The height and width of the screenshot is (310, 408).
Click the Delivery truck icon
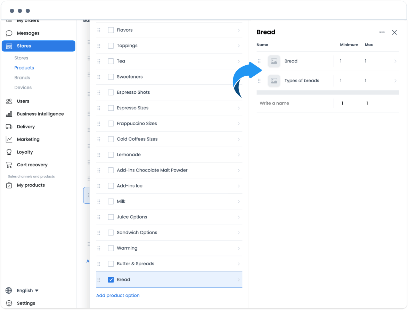coord(9,127)
